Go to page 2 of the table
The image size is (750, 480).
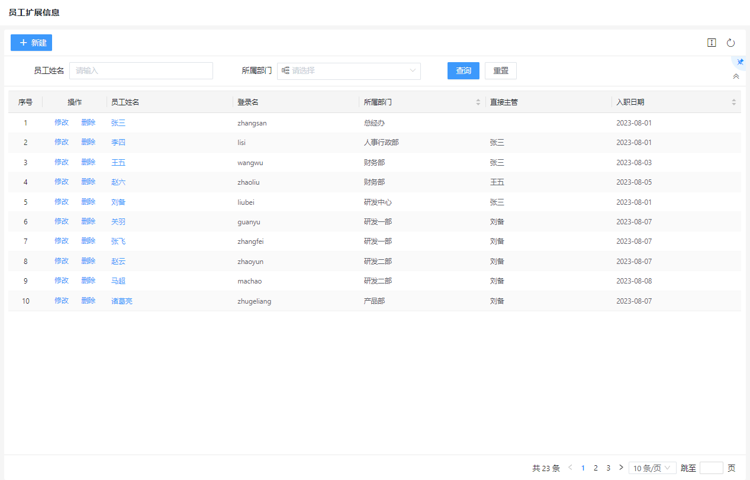pos(596,468)
